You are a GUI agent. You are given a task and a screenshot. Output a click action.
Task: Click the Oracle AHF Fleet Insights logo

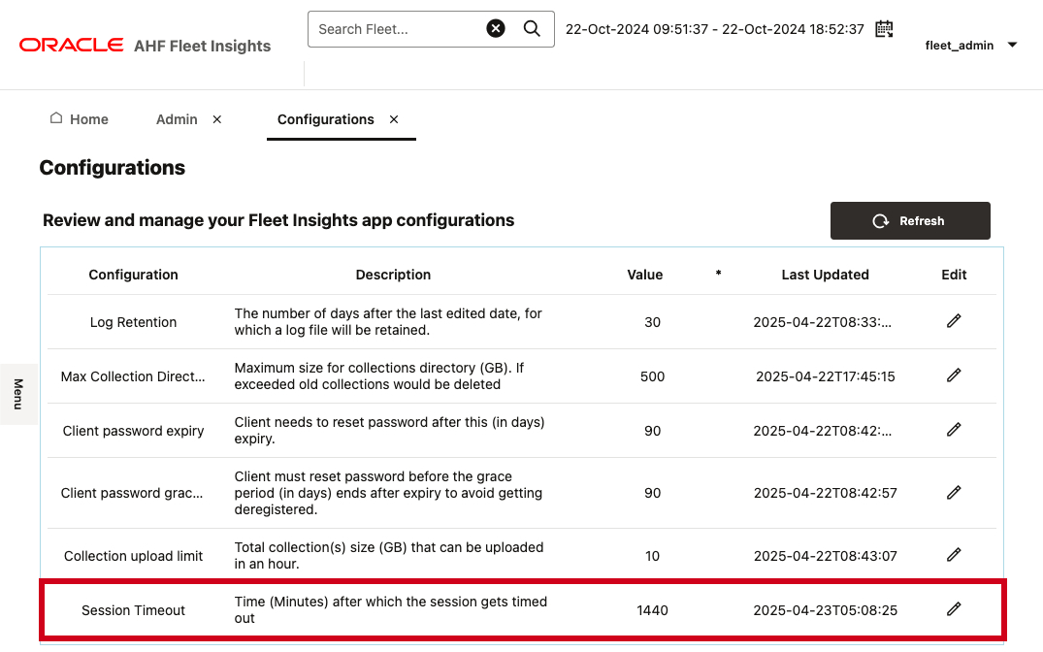(146, 46)
